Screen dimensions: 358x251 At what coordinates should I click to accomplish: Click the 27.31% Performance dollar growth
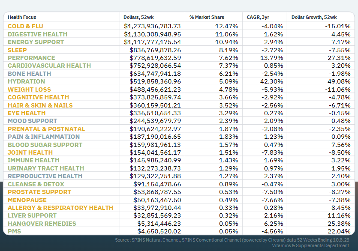tap(339, 58)
